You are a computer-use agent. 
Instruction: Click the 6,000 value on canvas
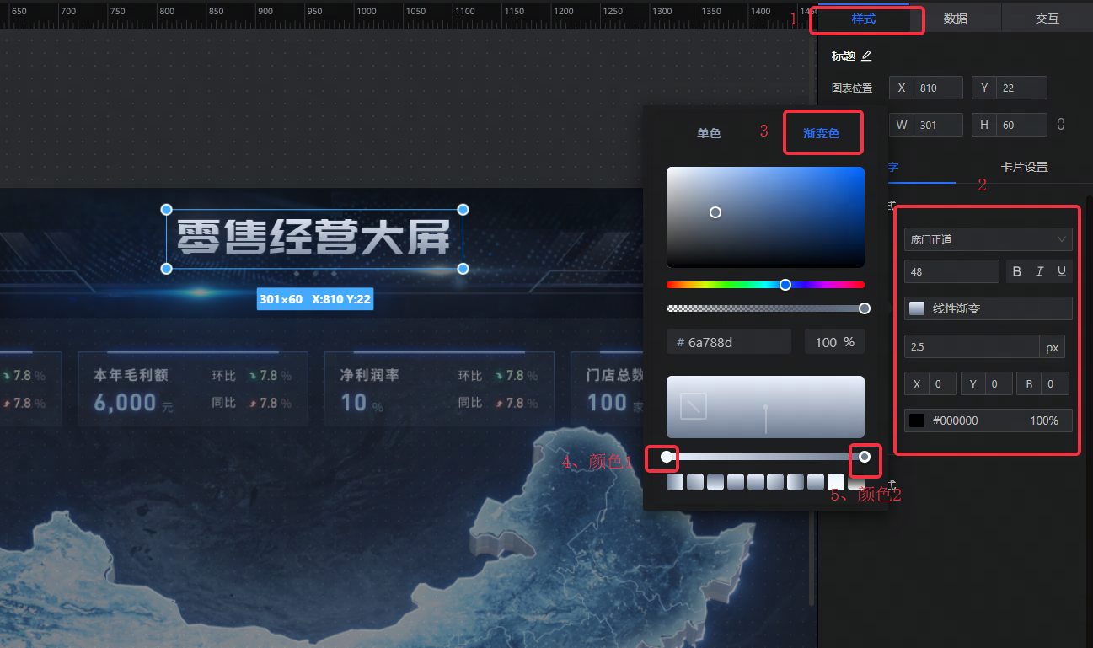125,402
